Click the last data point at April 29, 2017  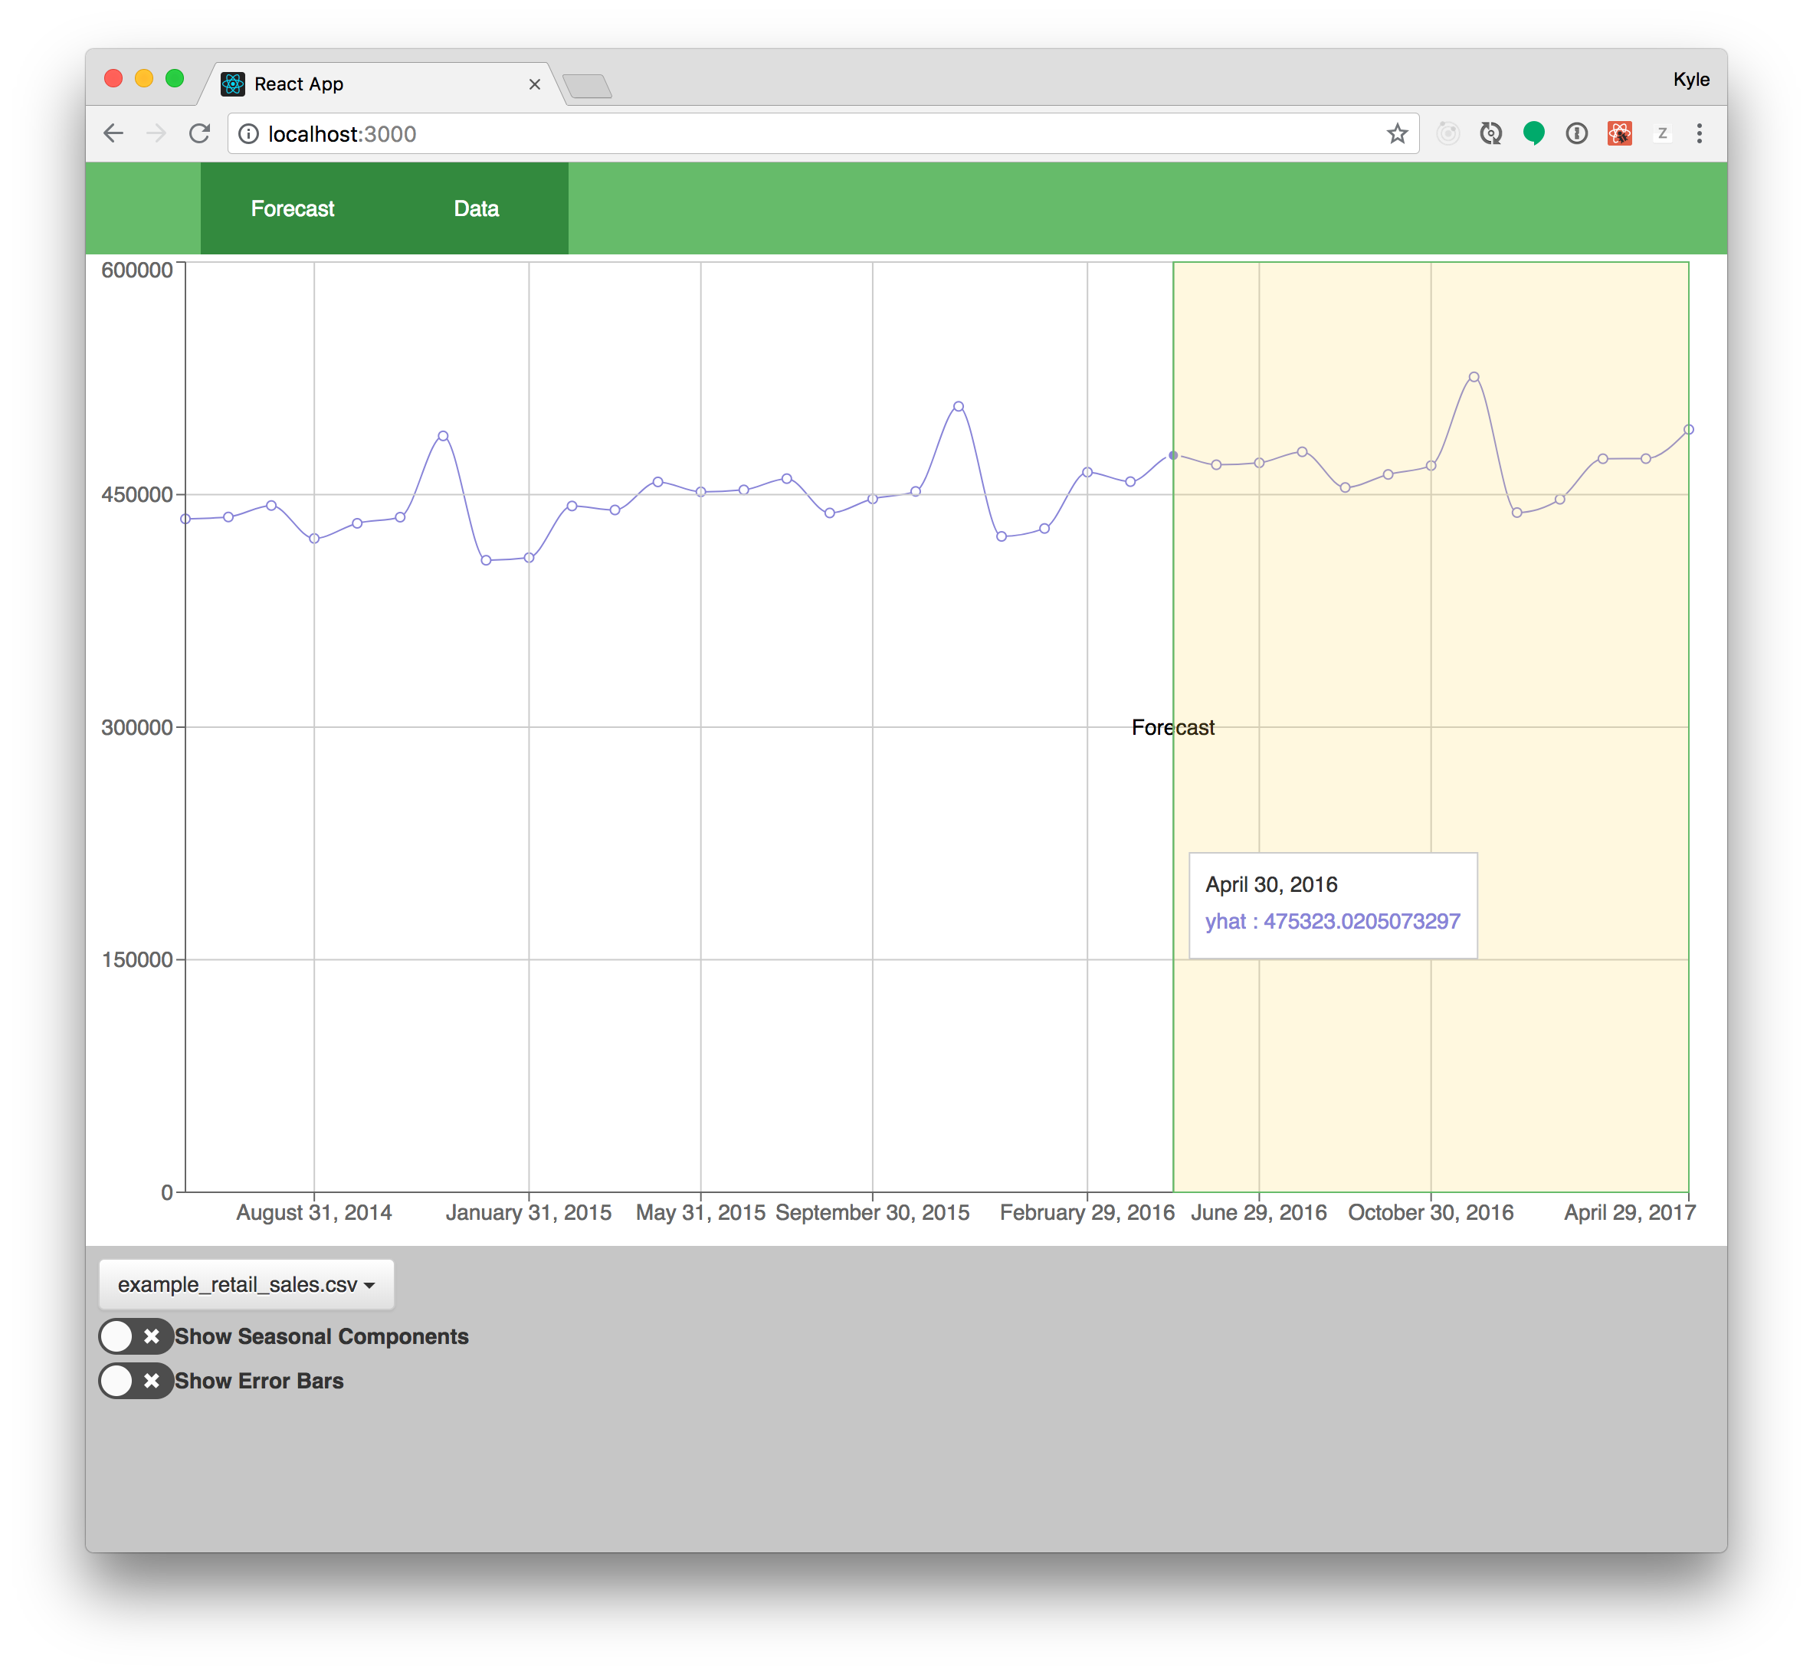pyautogui.click(x=1688, y=430)
